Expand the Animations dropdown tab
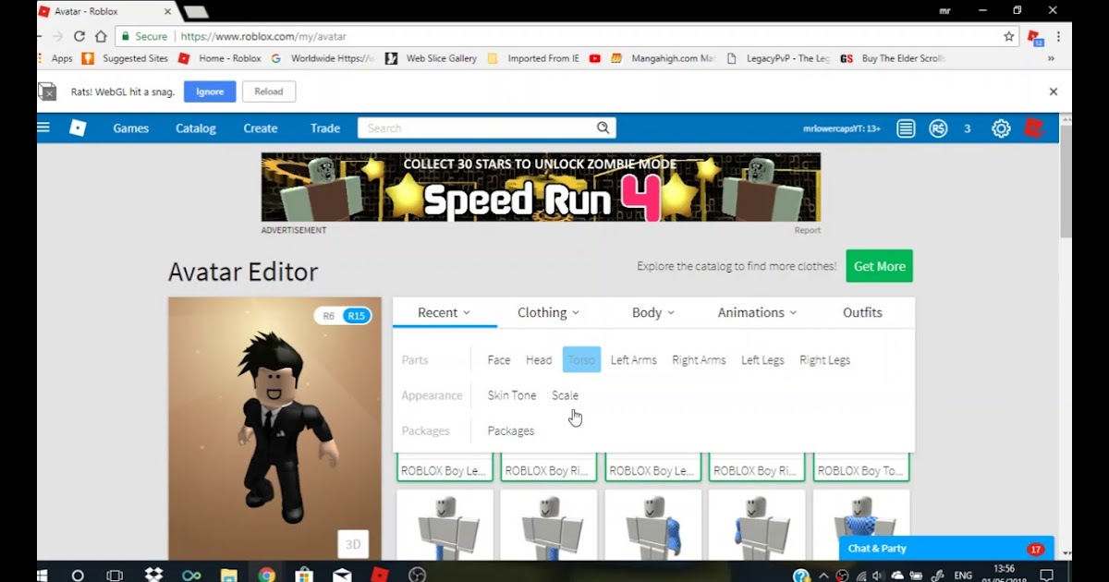1109x582 pixels. pos(758,312)
